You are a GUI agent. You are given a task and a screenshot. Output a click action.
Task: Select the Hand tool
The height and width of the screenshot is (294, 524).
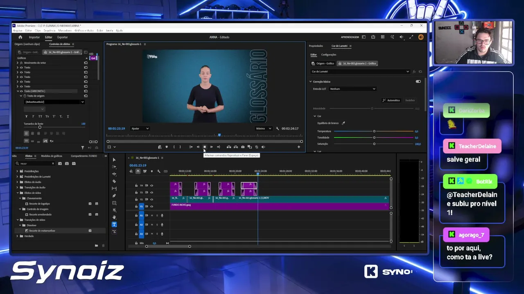tap(114, 217)
